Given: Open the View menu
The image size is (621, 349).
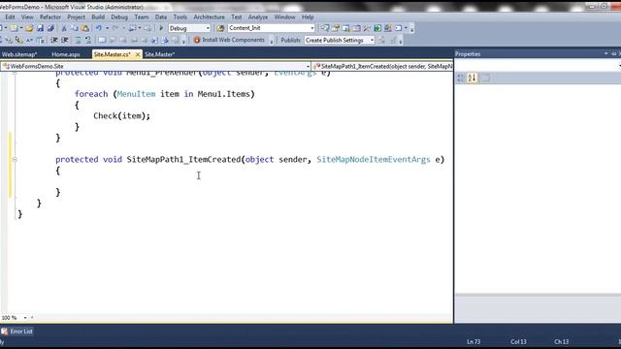Looking at the screenshot, I should 27,17.
